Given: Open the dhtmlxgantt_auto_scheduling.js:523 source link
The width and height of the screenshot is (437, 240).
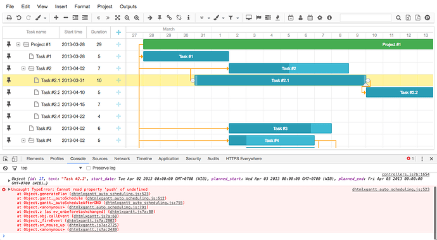Looking at the screenshot, I should coord(391,189).
